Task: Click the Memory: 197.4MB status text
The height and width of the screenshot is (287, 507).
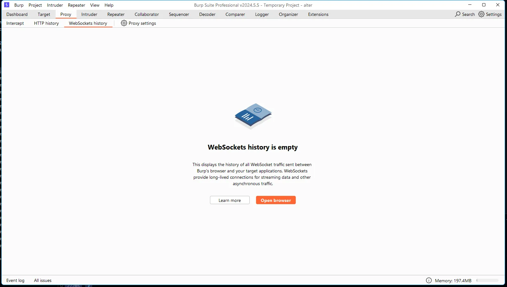Action: point(453,281)
